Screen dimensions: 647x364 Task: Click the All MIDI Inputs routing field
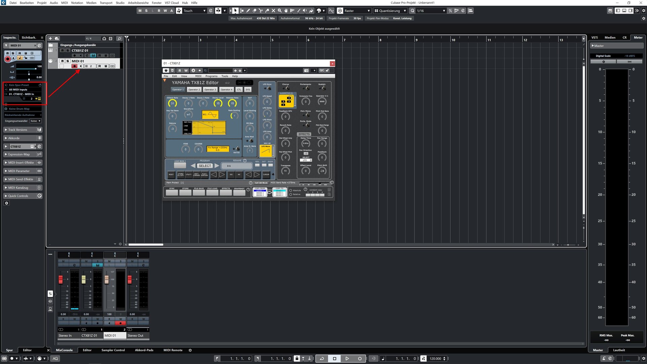pyautogui.click(x=23, y=90)
